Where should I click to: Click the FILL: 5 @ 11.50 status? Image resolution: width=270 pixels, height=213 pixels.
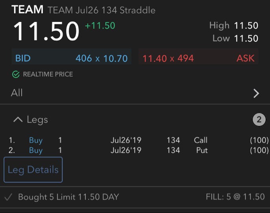click(235, 197)
